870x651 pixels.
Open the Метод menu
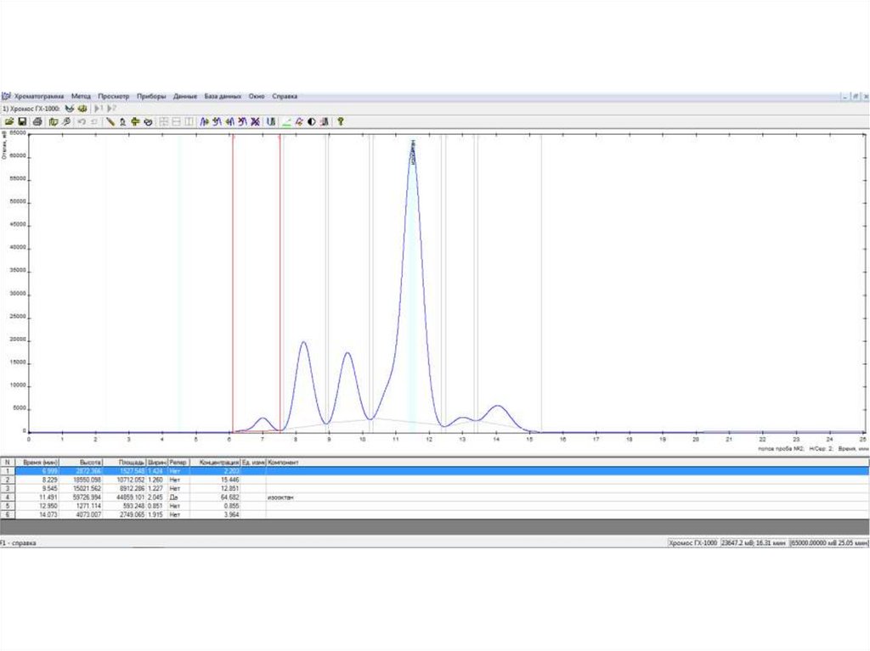(81, 96)
